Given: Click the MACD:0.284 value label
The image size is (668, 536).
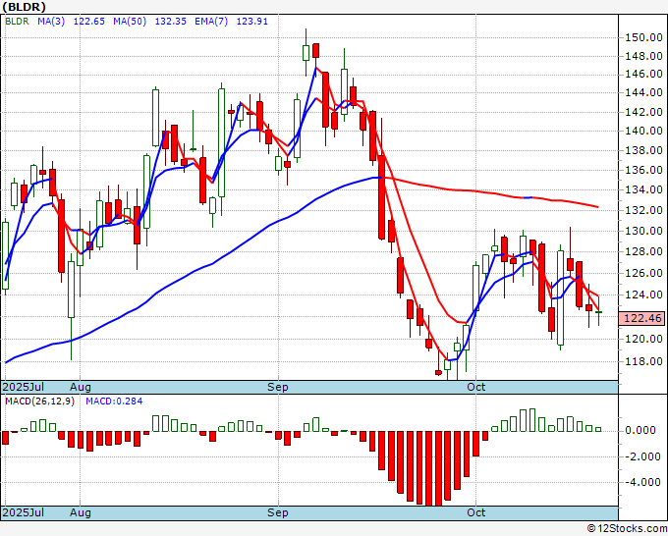Looking at the screenshot, I should point(114,402).
